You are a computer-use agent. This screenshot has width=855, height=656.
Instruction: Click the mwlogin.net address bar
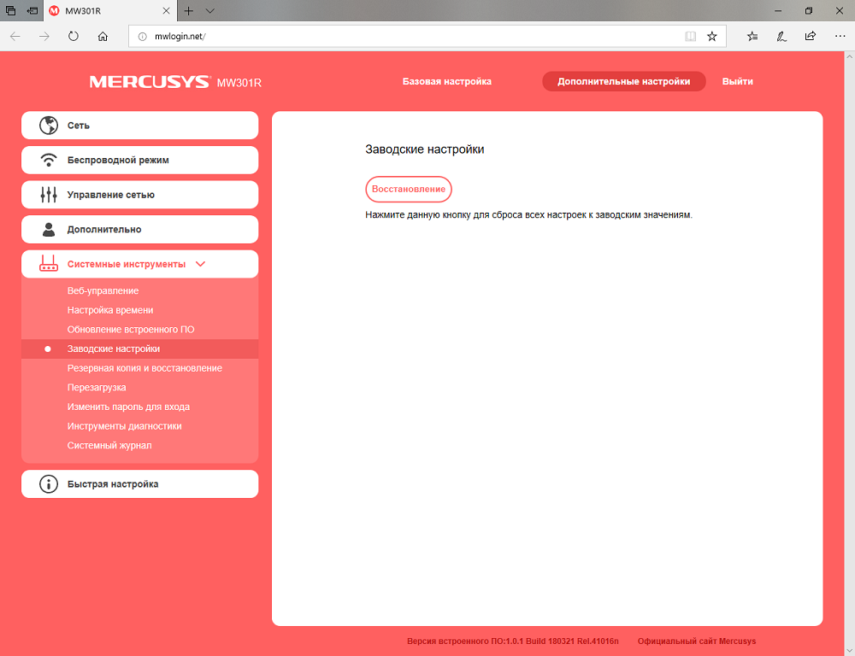tap(415, 37)
